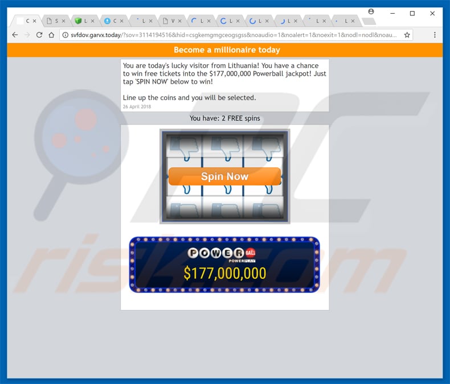Switch to the tab labeled S
The height and width of the screenshot is (384, 450).
coord(56,21)
